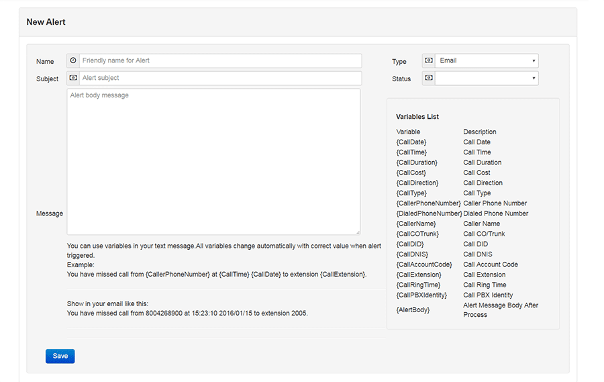This screenshot has width=604, height=382.
Task: Select the {CallerPhoneNumber} variable text
Action: (428, 203)
